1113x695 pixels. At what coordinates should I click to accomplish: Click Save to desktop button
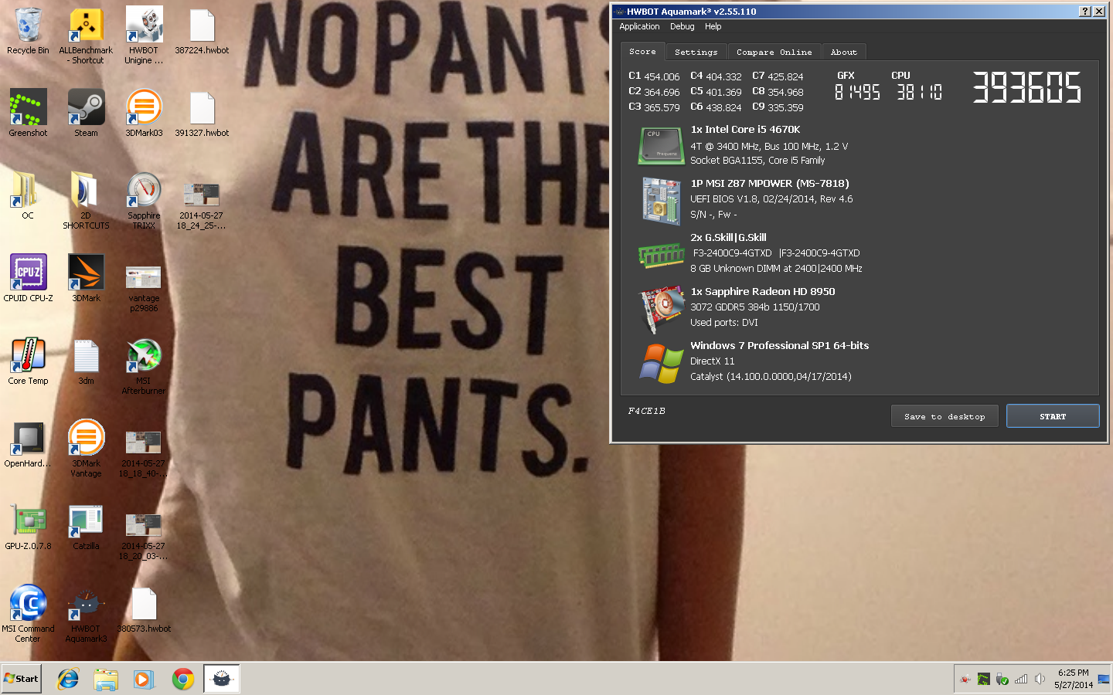pos(945,416)
